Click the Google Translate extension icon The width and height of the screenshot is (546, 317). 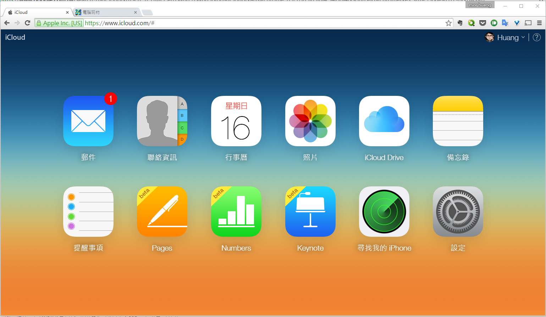[x=505, y=23]
